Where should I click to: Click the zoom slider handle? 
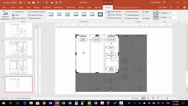coord(167,98)
